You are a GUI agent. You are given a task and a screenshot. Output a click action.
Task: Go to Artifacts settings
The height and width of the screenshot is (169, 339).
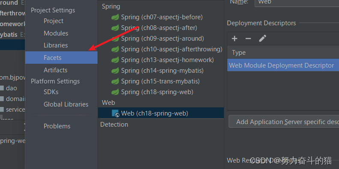(55, 70)
